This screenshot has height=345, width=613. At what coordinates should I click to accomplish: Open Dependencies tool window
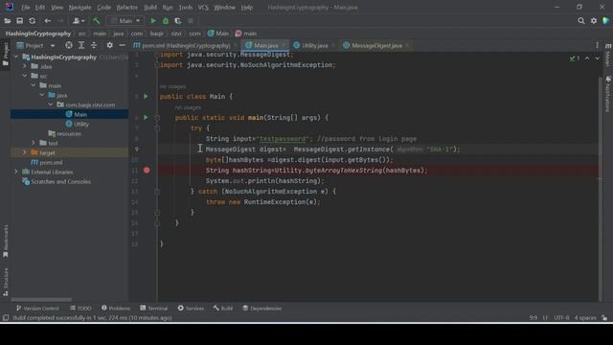tap(261, 309)
